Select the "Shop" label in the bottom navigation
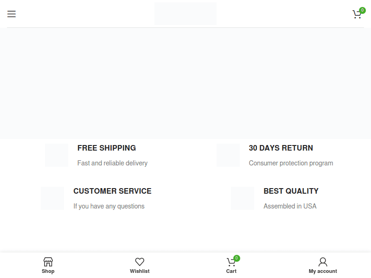Image resolution: width=371 pixels, height=278 pixels. tap(48, 272)
